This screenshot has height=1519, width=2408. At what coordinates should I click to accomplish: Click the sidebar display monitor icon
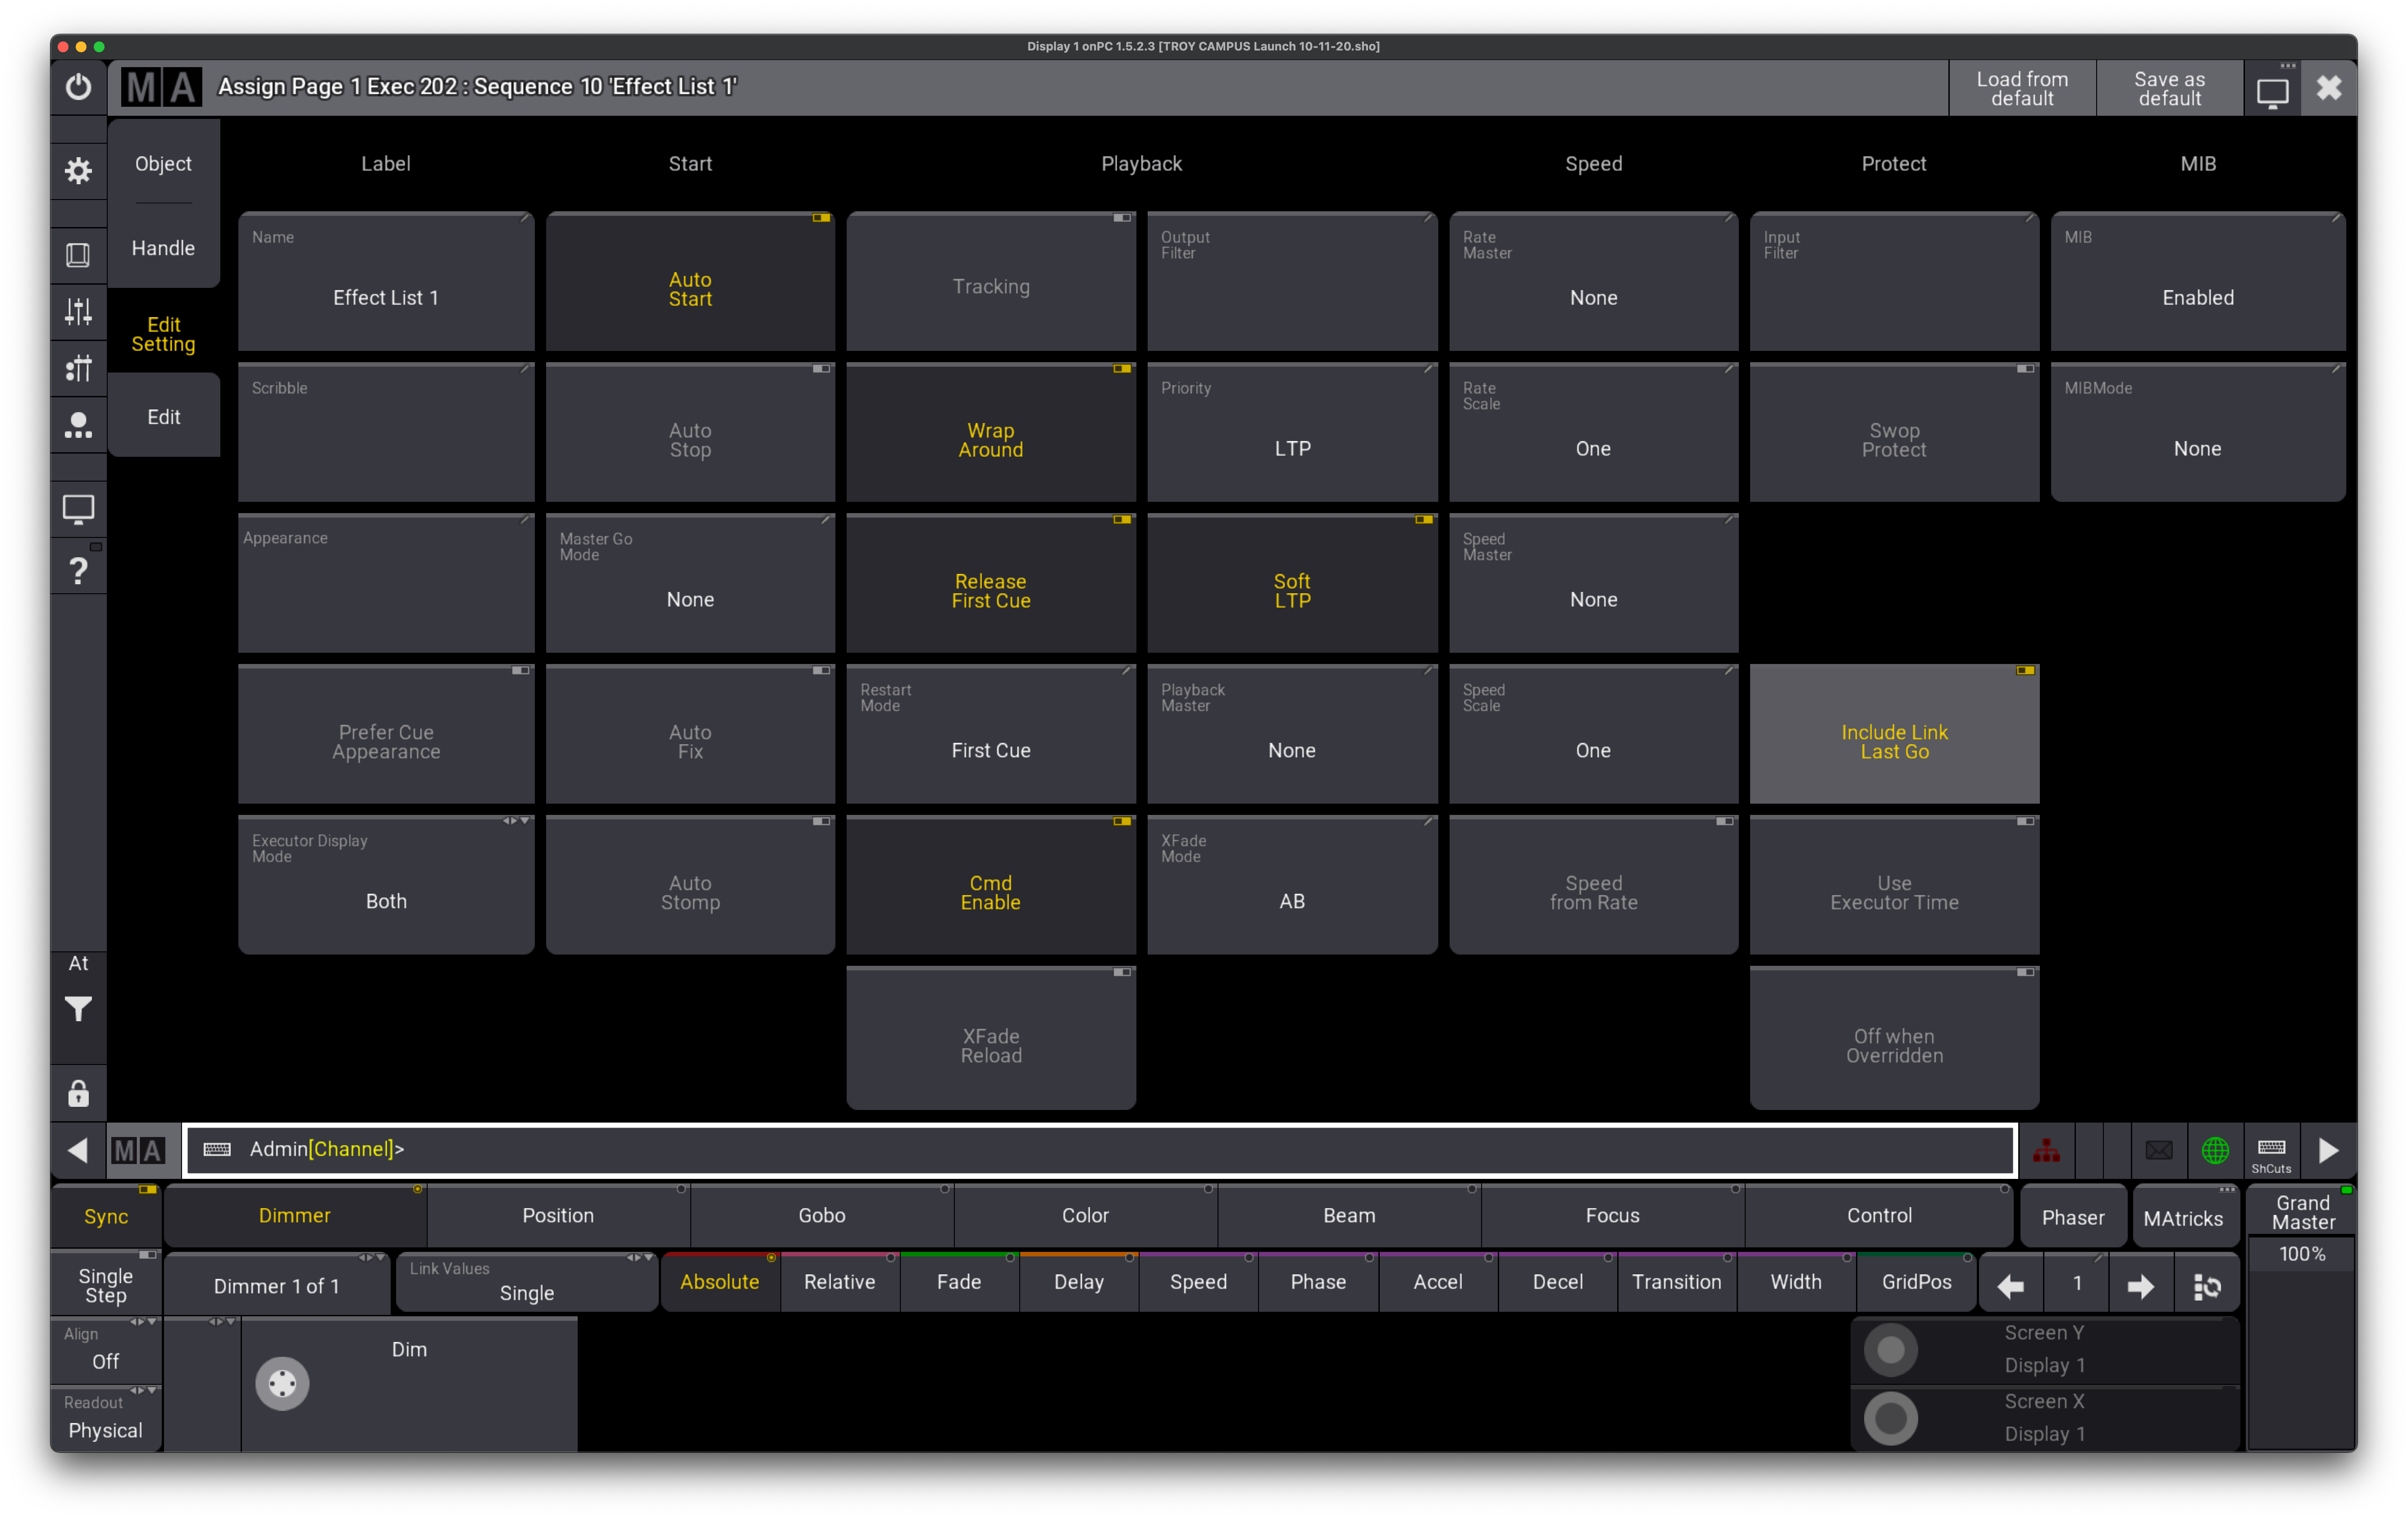pyautogui.click(x=78, y=509)
